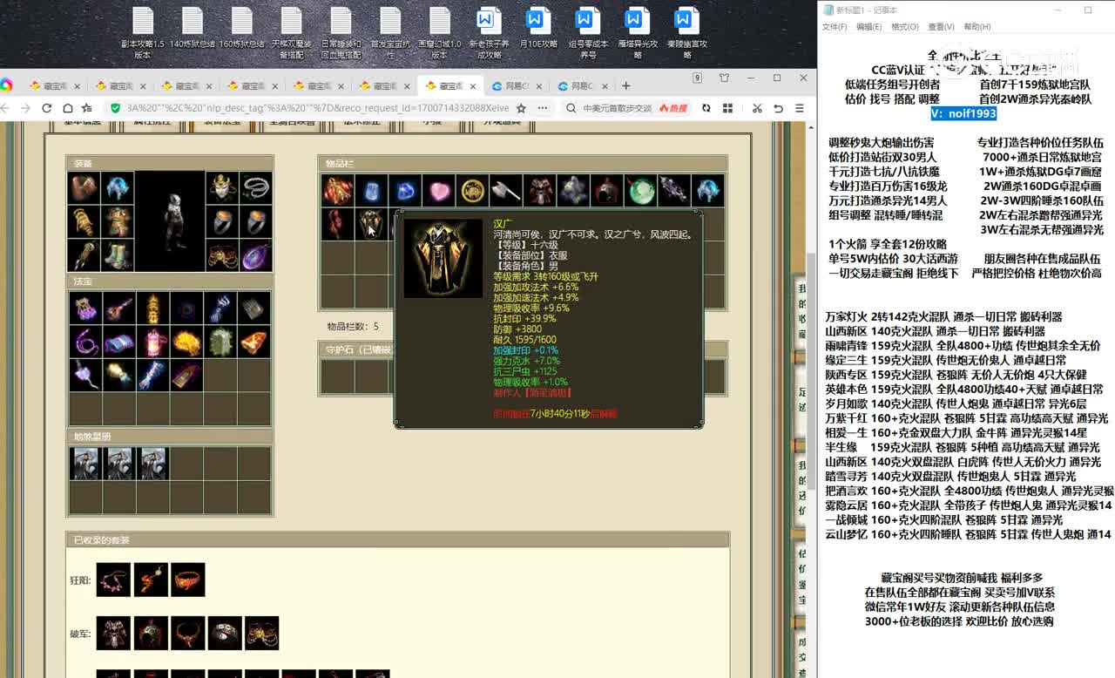Switch to the first 藏宝阁 browser tab
Screen dimensions: 1115x678
53,86
